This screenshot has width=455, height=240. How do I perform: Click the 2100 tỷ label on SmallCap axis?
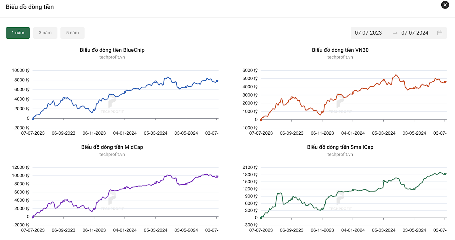pos(250,168)
